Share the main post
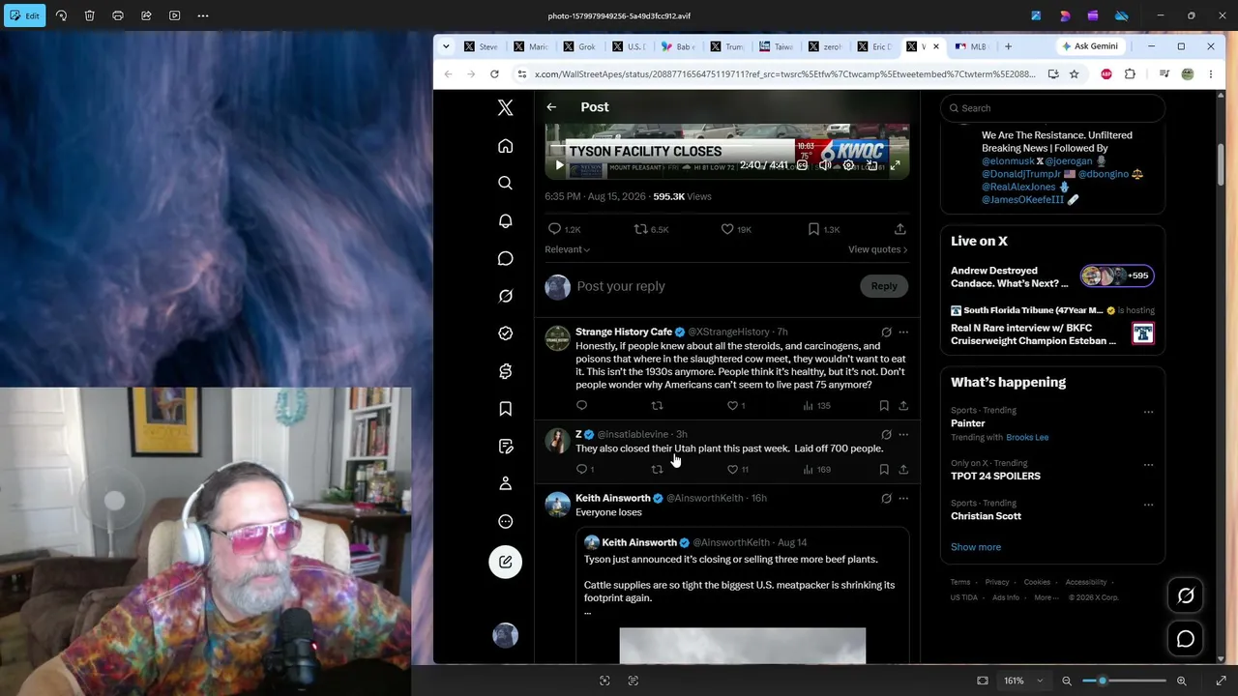Screen dimensions: 1238x696 click(x=899, y=229)
